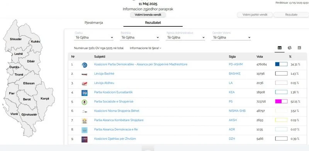Click the PD-ASHM coalition logo

coord(85,65)
